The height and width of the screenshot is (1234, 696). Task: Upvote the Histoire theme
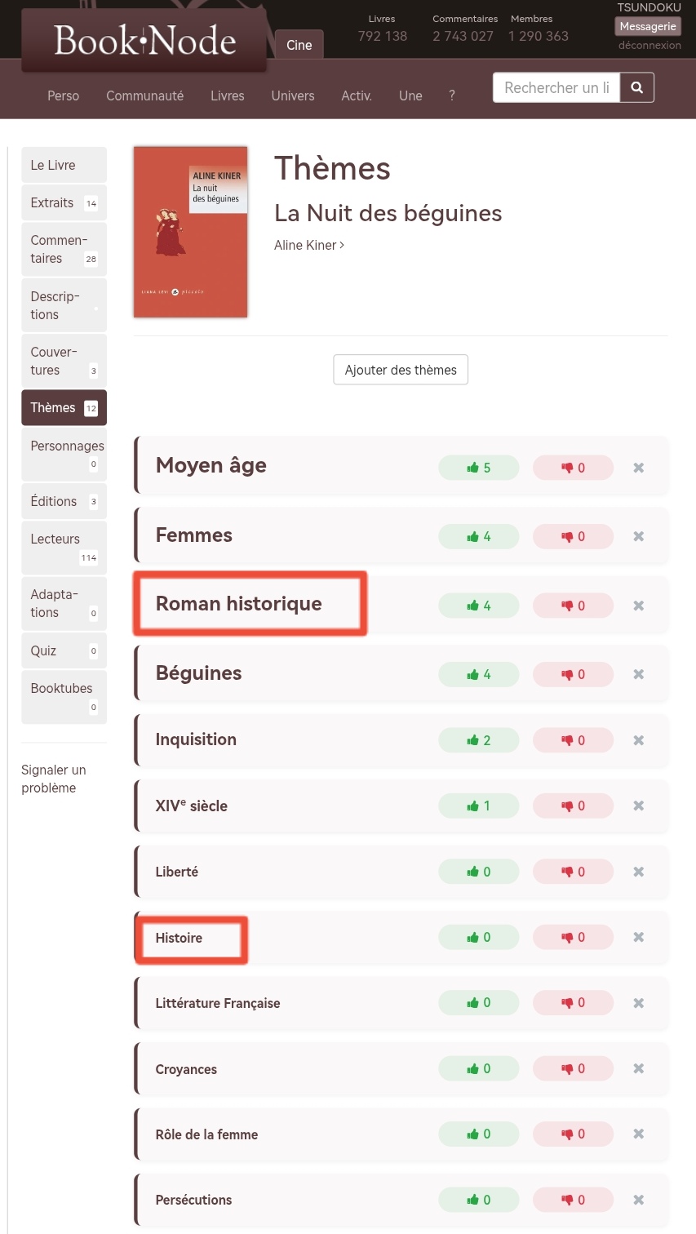[x=479, y=937]
